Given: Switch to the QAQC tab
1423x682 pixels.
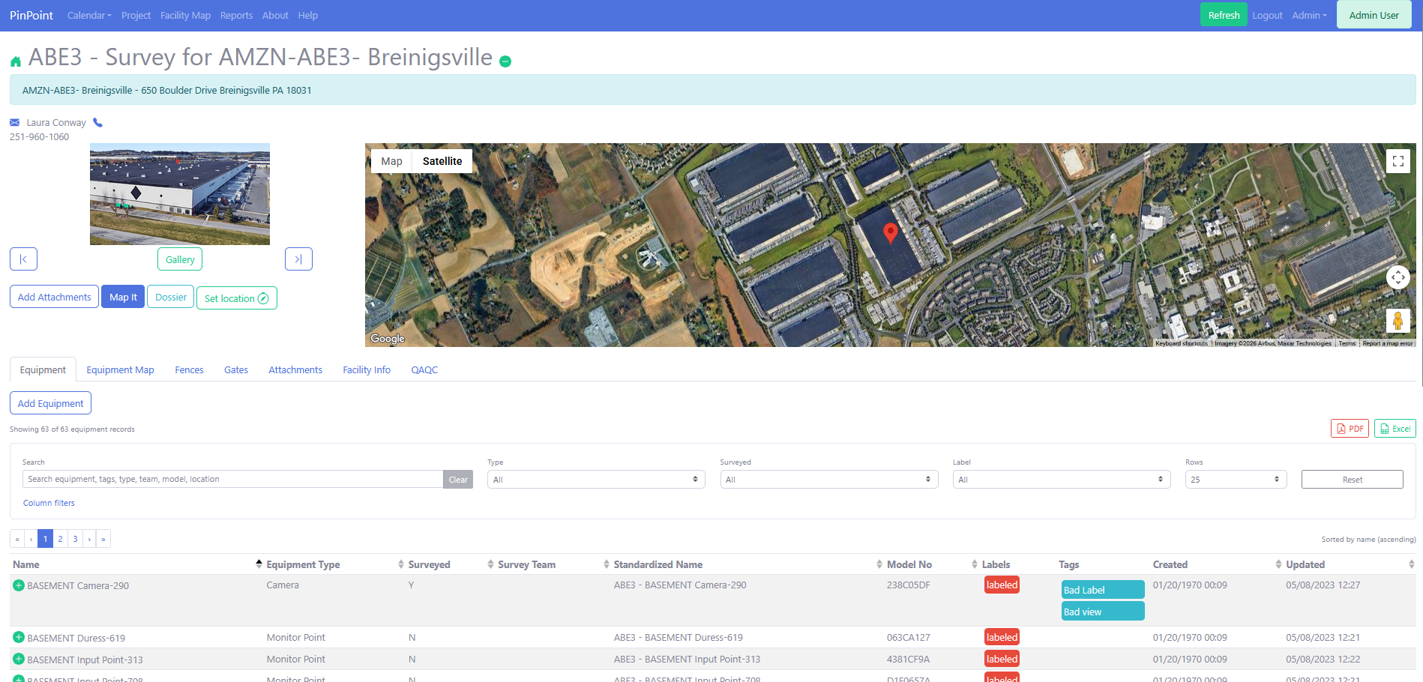Looking at the screenshot, I should point(424,369).
